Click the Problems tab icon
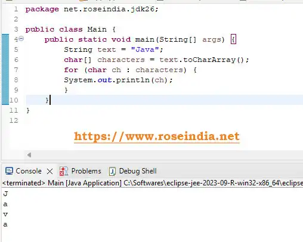Screen dimensions: 303x242 [x=64, y=171]
